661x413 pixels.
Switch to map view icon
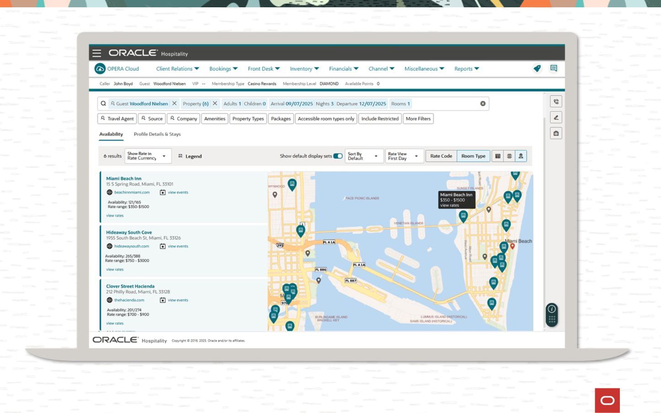[521, 156]
